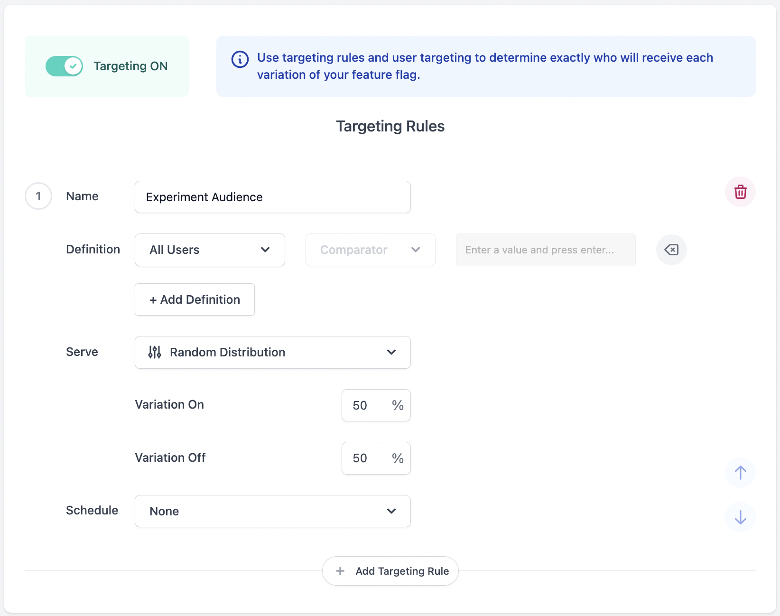
Task: Open the Schedule None dropdown
Action: coord(272,511)
